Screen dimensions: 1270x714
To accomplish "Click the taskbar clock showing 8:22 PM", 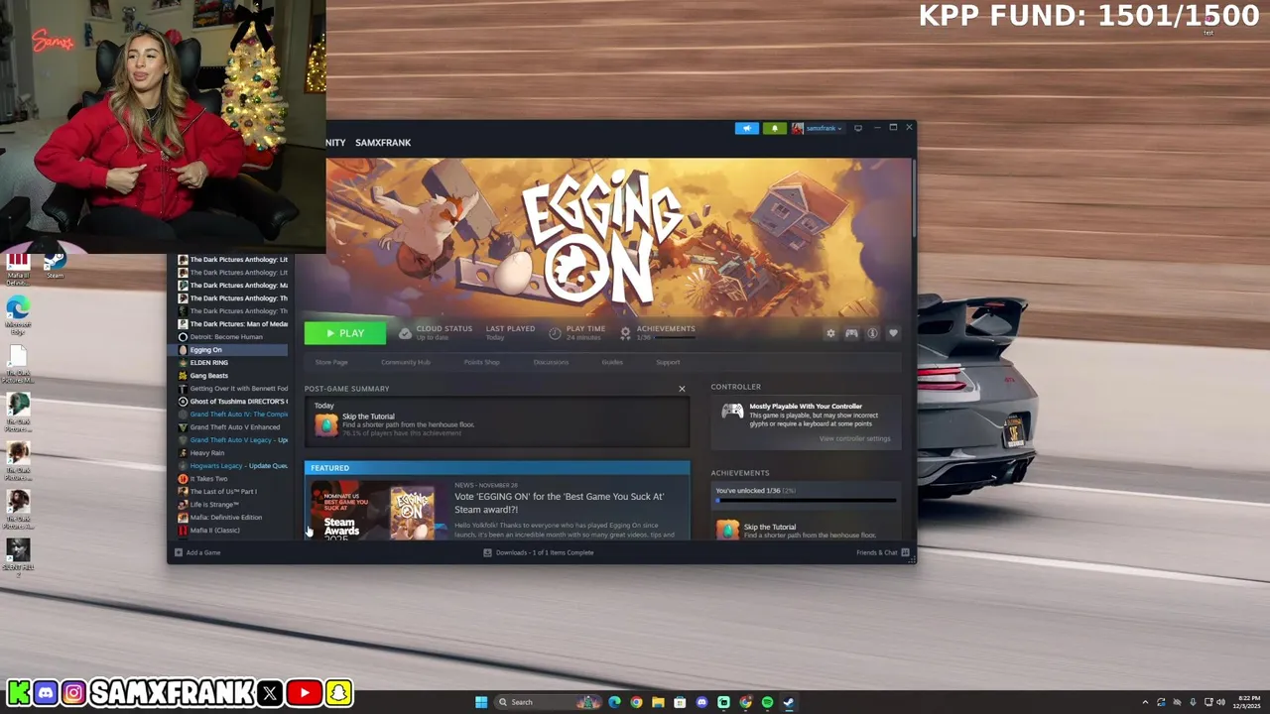I will (1247, 702).
